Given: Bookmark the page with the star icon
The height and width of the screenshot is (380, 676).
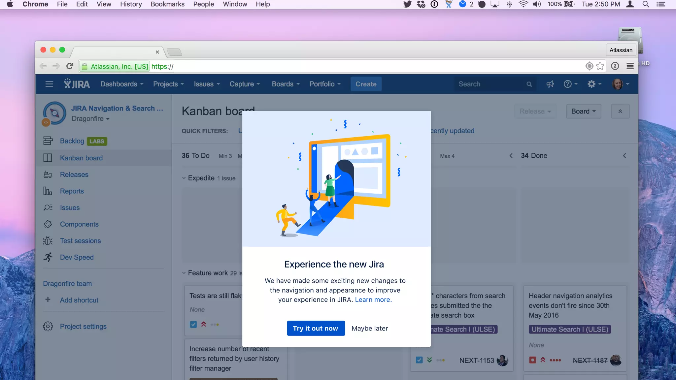Looking at the screenshot, I should click(600, 66).
